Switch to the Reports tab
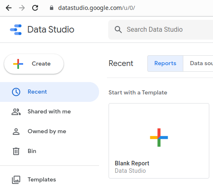 click(165, 64)
